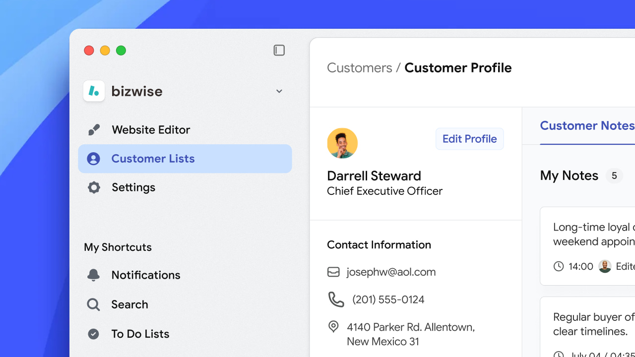Click the Darrell Steward name
The height and width of the screenshot is (357, 635).
(374, 176)
